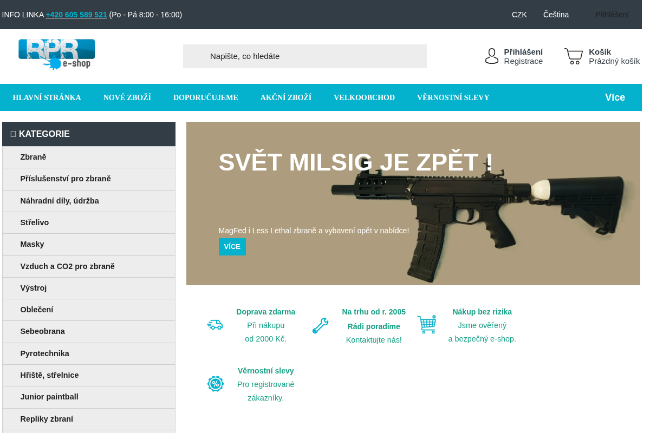The height and width of the screenshot is (433, 650).
Task: Open the Příslušenství pro zbraně category
Action: [x=89, y=179]
